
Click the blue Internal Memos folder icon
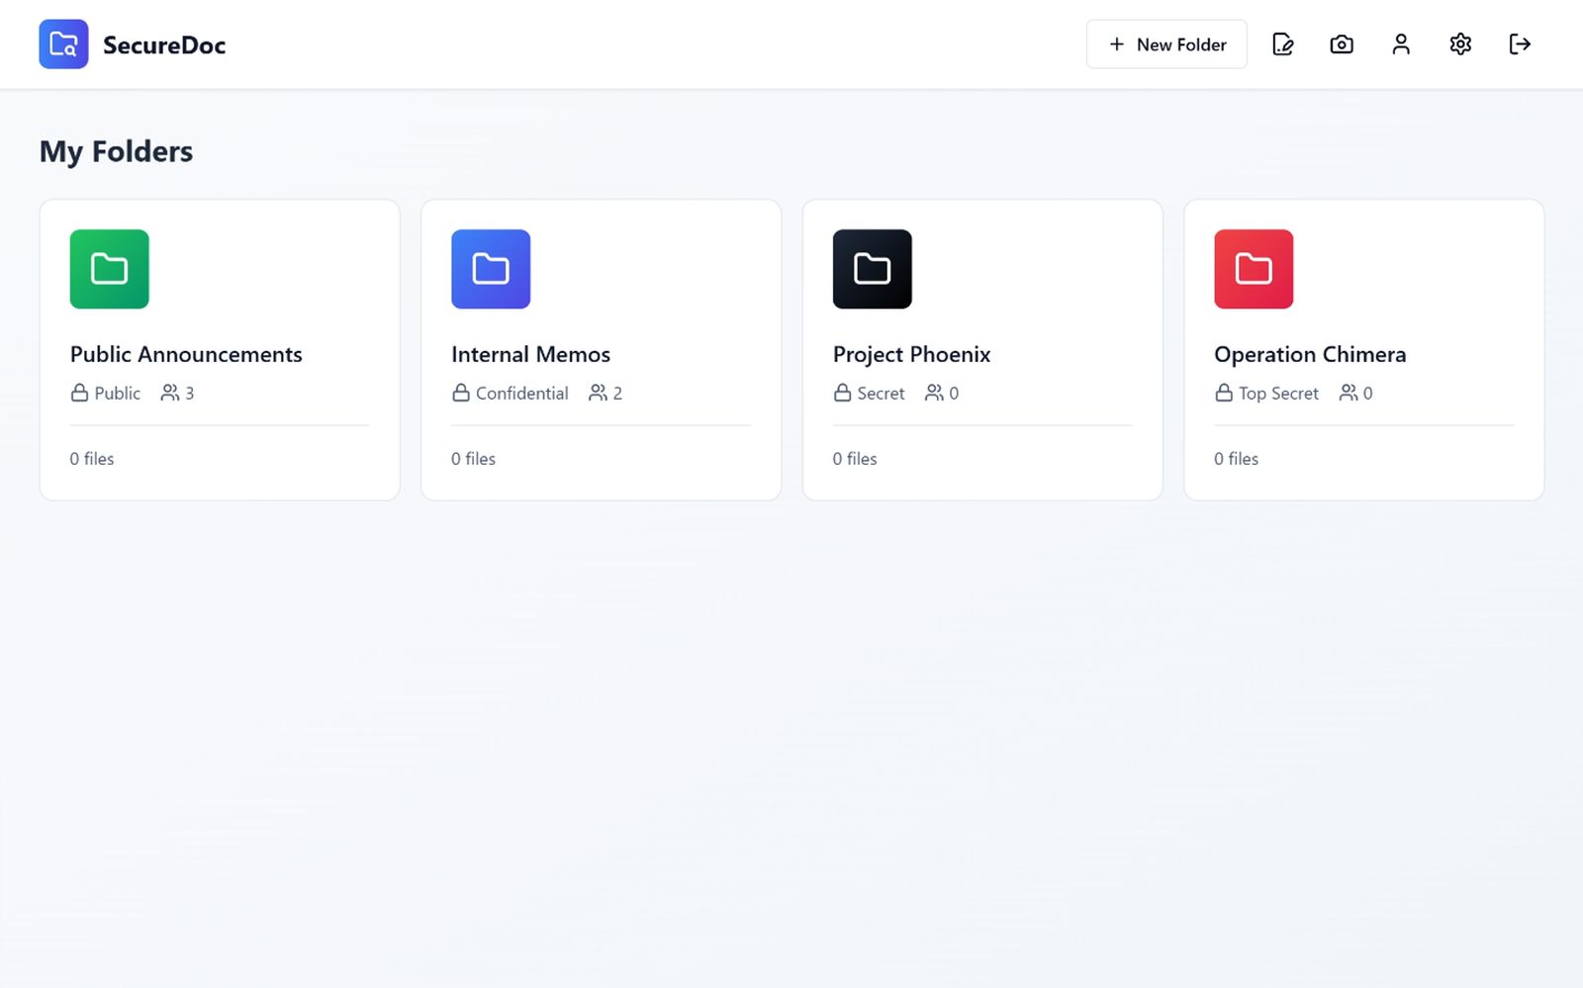(x=491, y=269)
